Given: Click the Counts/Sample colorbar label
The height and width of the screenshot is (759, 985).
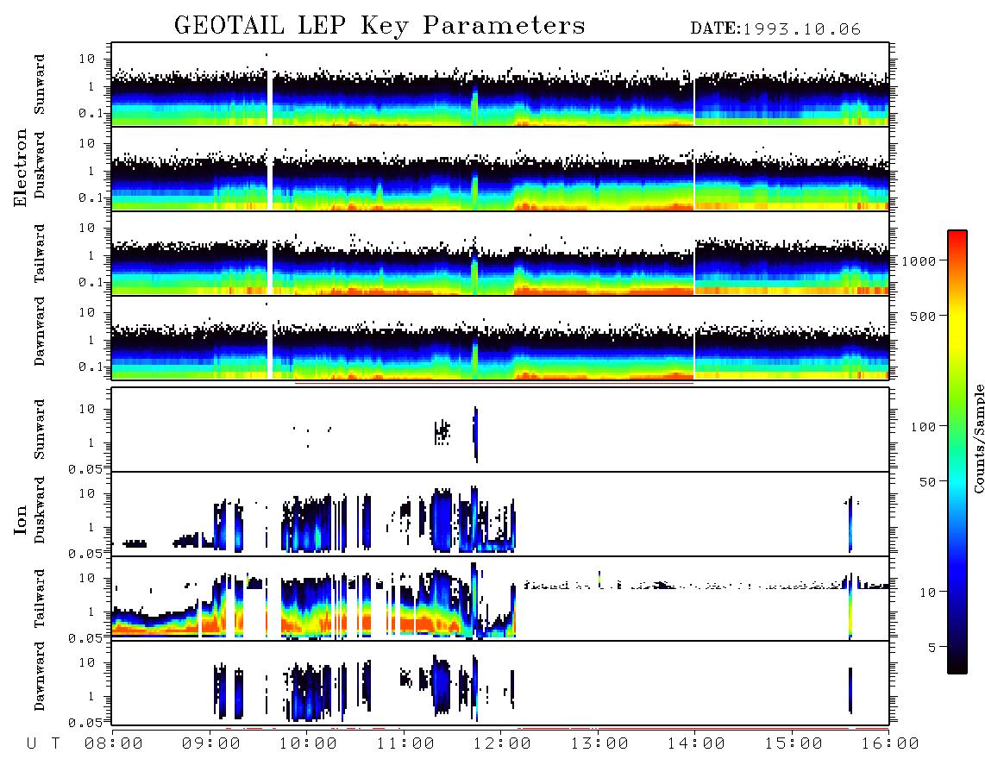Looking at the screenshot, I should (978, 438).
